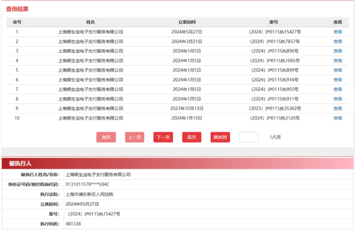Click company name in row number 10
This screenshot has width=359, height=230.
(90, 118)
